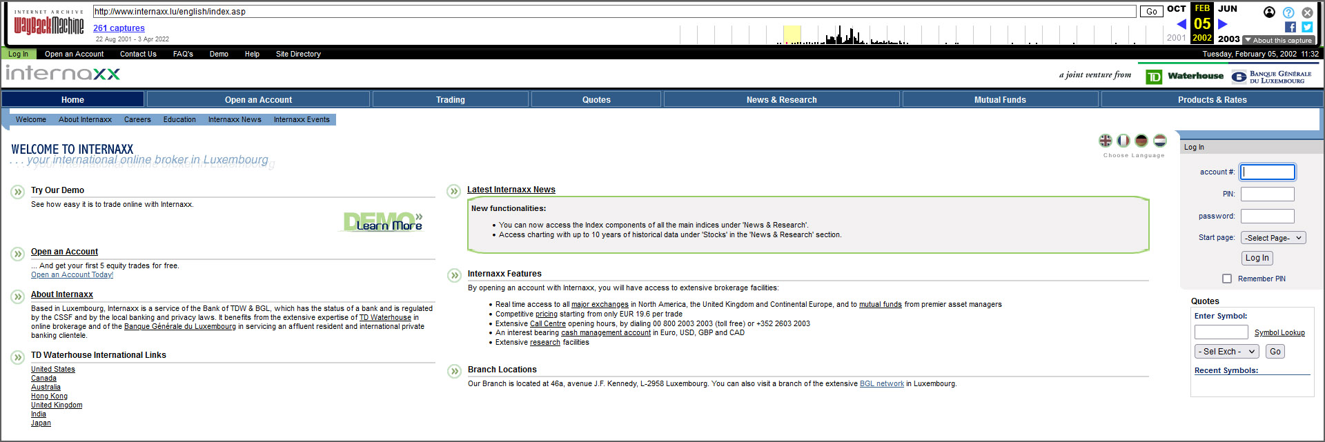Share capture on Twitter
Image resolution: width=1325 pixels, height=442 pixels.
[1307, 27]
